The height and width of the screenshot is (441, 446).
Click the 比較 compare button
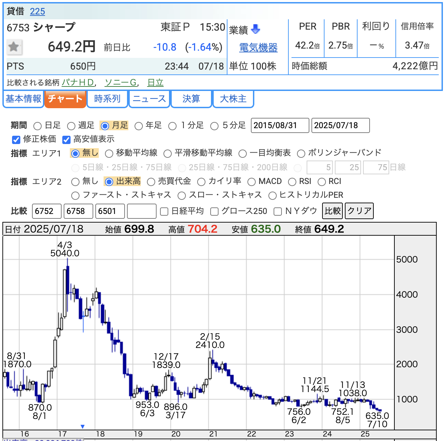click(x=332, y=211)
